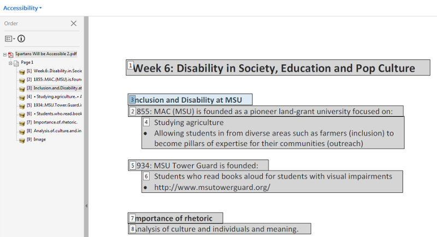Click the info circle icon in Order panel

pyautogui.click(x=21, y=39)
